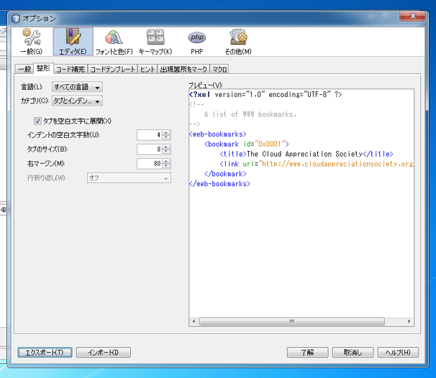The height and width of the screenshot is (378, 436).
Task: Switch to the 出現箇所をマーク tab
Action: tap(184, 69)
